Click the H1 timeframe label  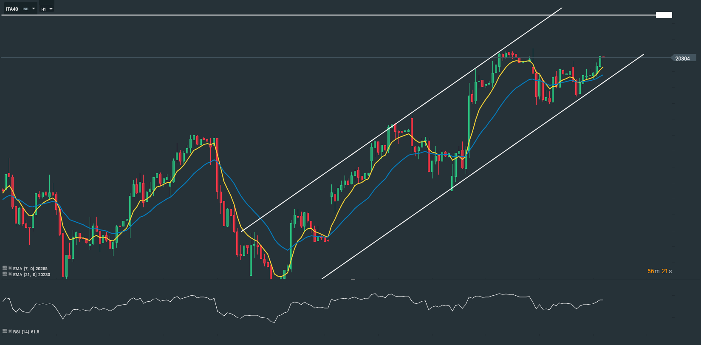pos(43,9)
